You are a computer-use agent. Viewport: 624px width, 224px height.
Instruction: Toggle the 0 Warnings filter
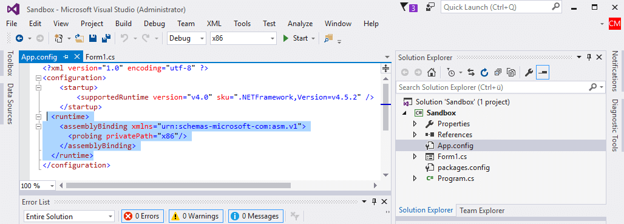coord(196,216)
